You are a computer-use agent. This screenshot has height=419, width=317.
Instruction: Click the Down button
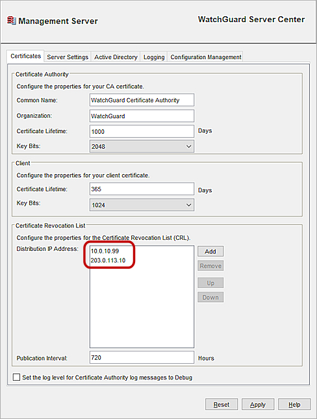point(210,297)
